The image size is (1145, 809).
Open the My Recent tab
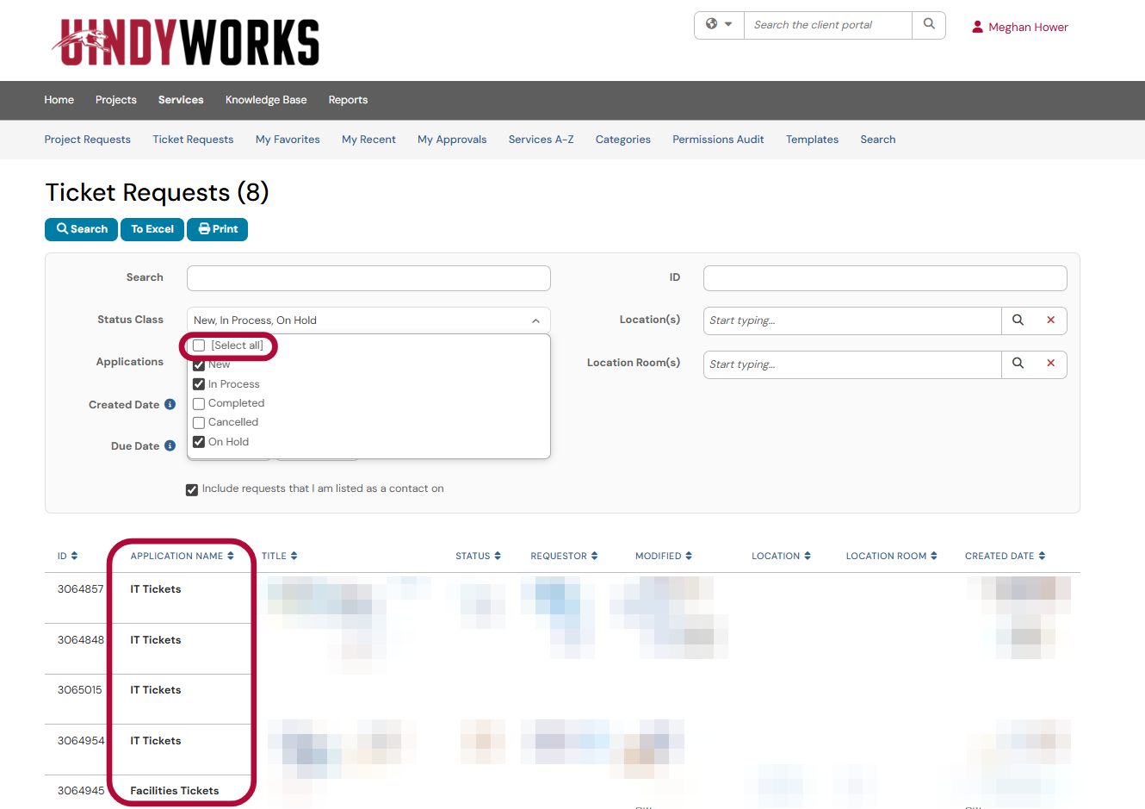click(368, 140)
